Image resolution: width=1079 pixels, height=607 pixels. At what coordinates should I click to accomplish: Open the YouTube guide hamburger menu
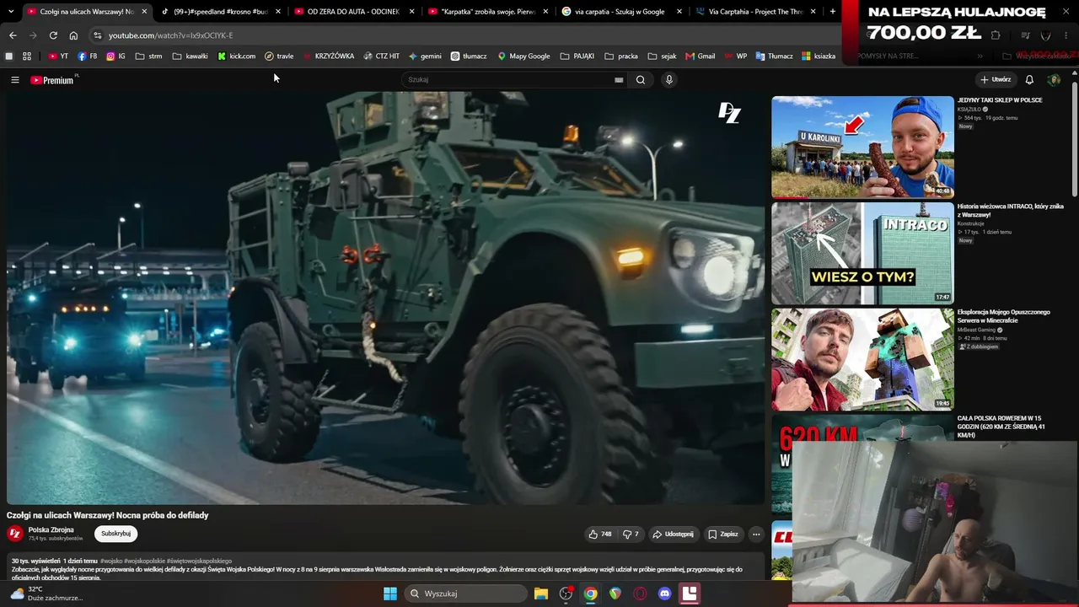[14, 80]
